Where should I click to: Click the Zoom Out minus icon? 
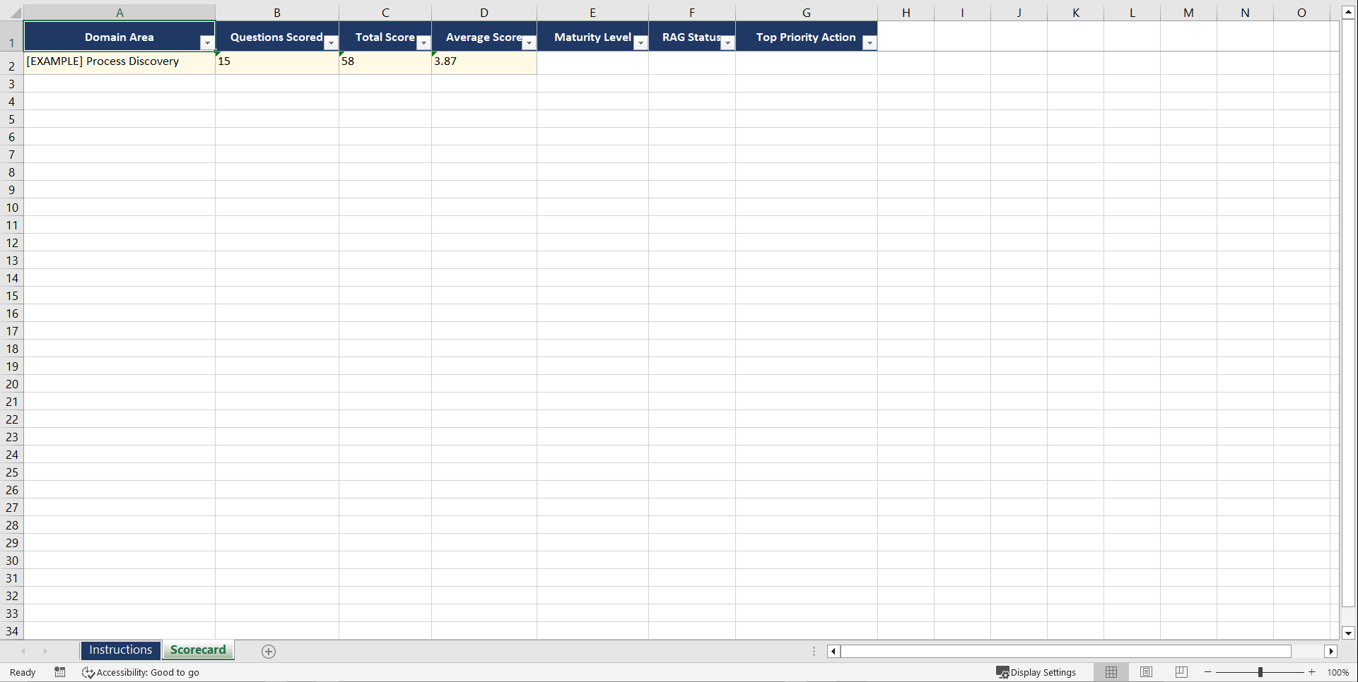click(x=1208, y=672)
